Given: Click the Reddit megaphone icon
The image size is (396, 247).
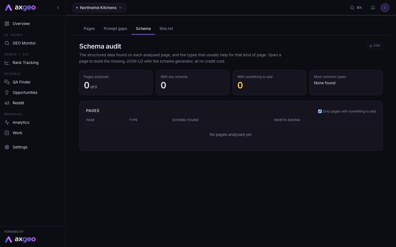Looking at the screenshot, I should (7, 103).
